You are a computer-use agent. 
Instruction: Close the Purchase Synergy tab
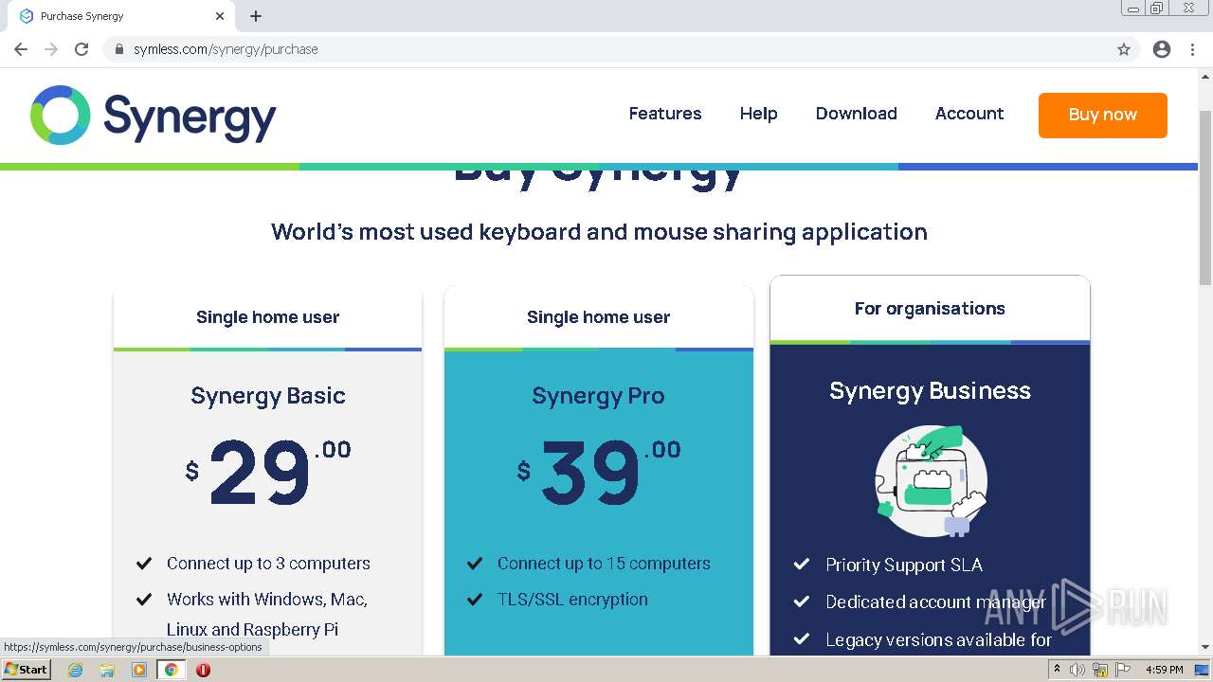(220, 16)
